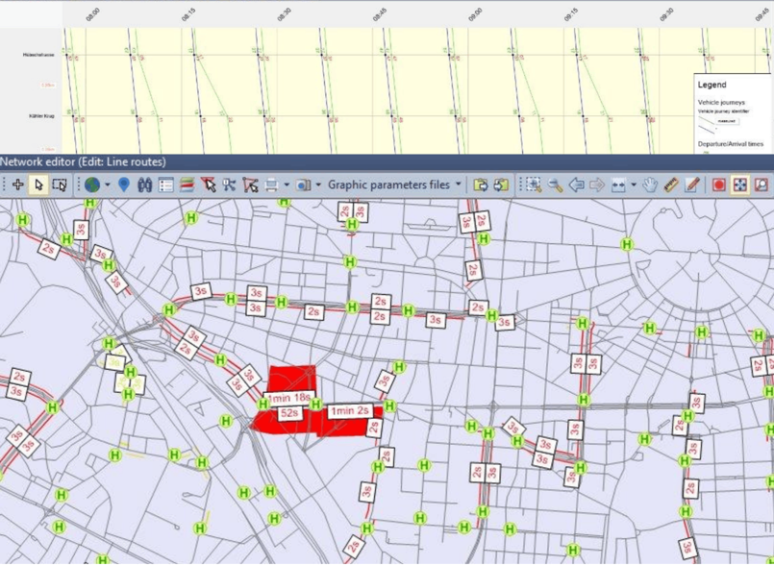Click the stop marker between '1min 18s' and '1min 2s'
This screenshot has width=774, height=565.
316,405
